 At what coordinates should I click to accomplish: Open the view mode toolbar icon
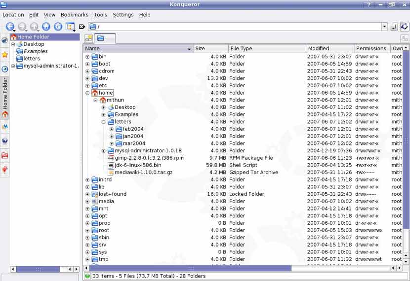70,26
